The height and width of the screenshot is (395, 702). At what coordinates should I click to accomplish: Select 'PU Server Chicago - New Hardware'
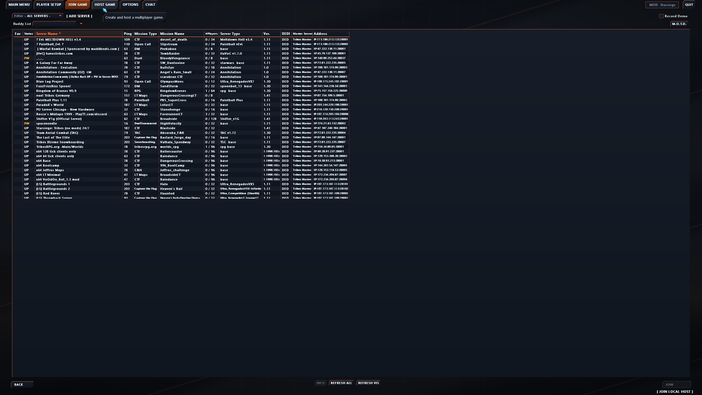(x=181, y=109)
